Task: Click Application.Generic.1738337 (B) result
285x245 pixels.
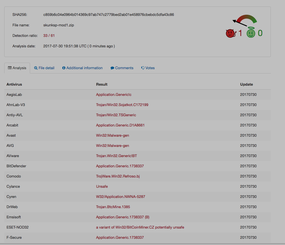Action: click(123, 217)
